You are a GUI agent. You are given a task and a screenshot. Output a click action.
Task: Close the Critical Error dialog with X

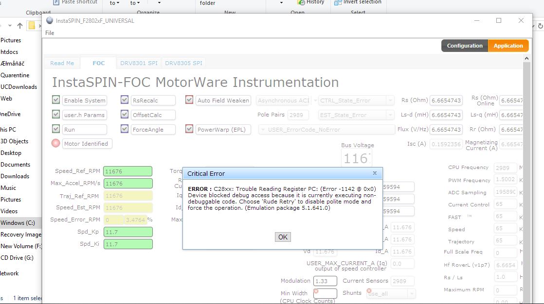tap(375, 173)
